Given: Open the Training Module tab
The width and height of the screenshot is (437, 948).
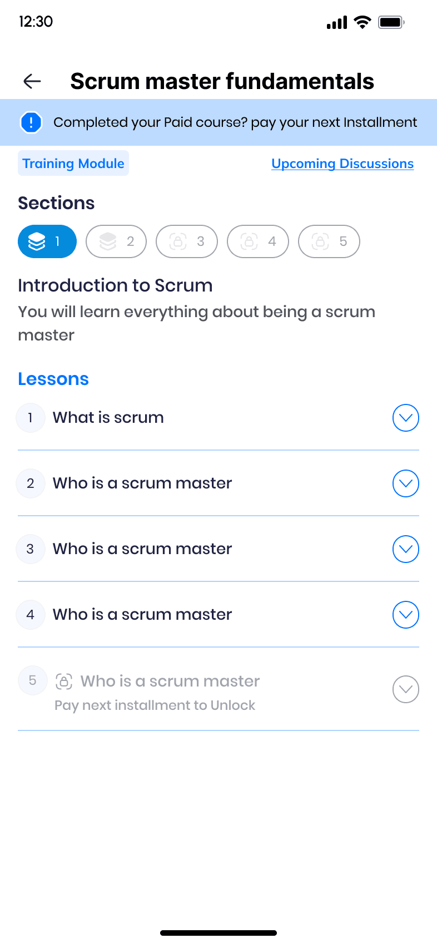Looking at the screenshot, I should coord(73,164).
